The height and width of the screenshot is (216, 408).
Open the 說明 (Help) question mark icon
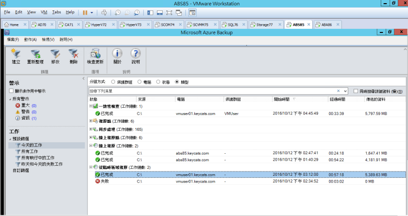point(135,56)
